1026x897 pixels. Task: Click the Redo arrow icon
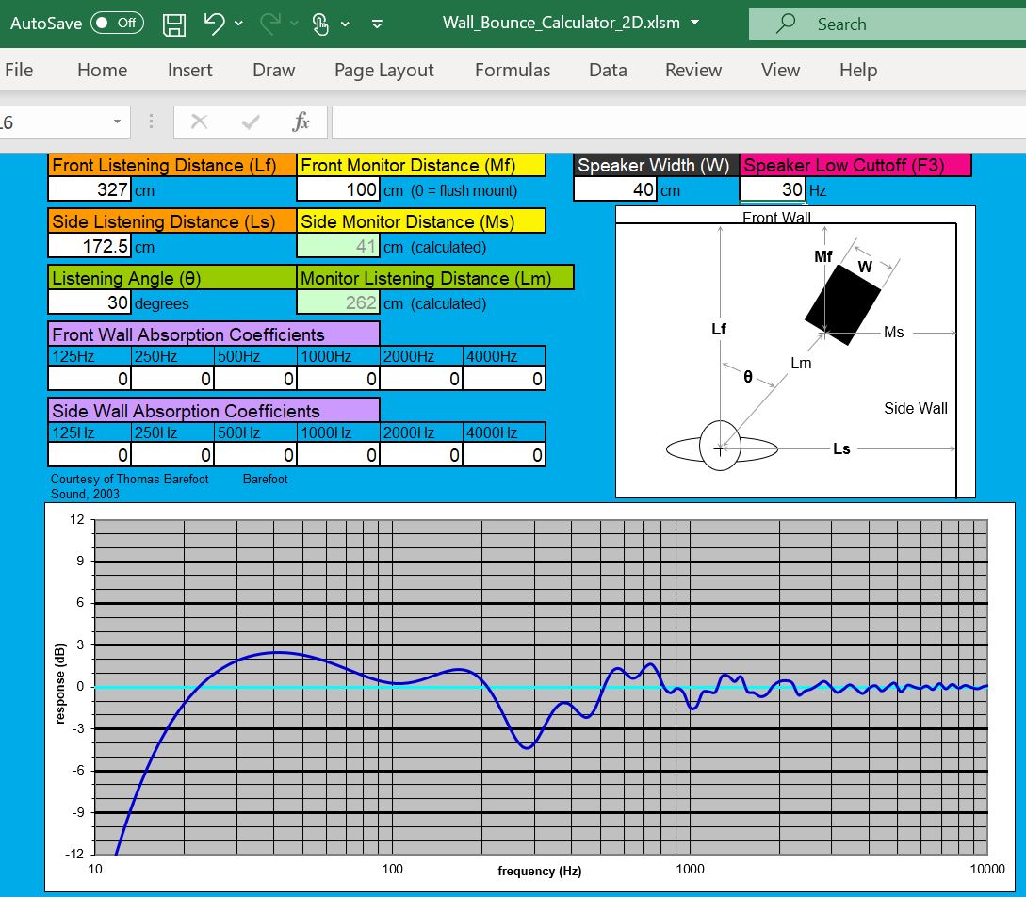(x=269, y=24)
